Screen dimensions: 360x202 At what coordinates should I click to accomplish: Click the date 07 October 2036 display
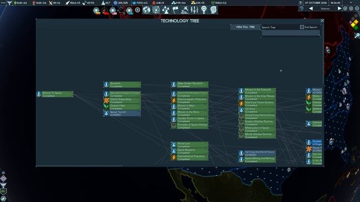tap(316, 3)
